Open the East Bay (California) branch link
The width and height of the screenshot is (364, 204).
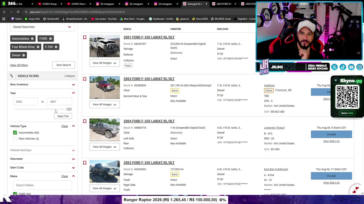click(x=276, y=169)
